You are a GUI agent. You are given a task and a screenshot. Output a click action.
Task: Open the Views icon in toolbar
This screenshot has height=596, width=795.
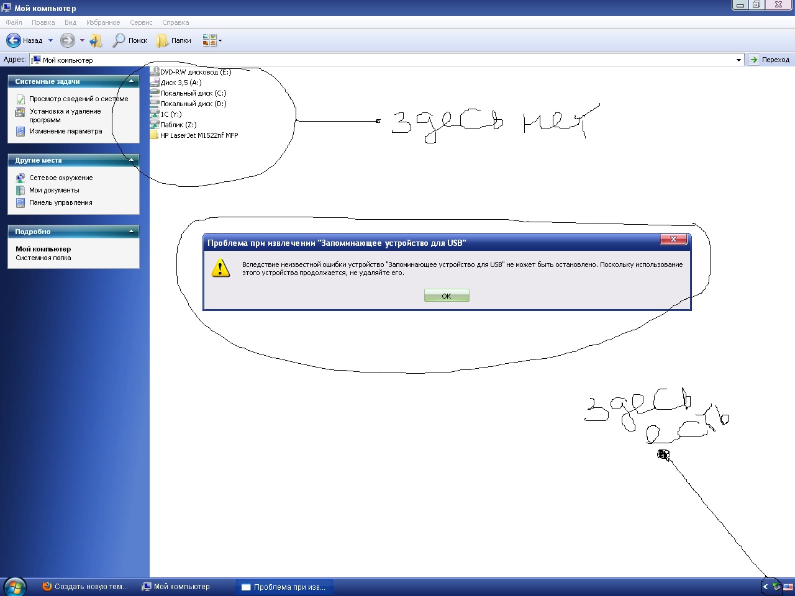[x=209, y=40]
